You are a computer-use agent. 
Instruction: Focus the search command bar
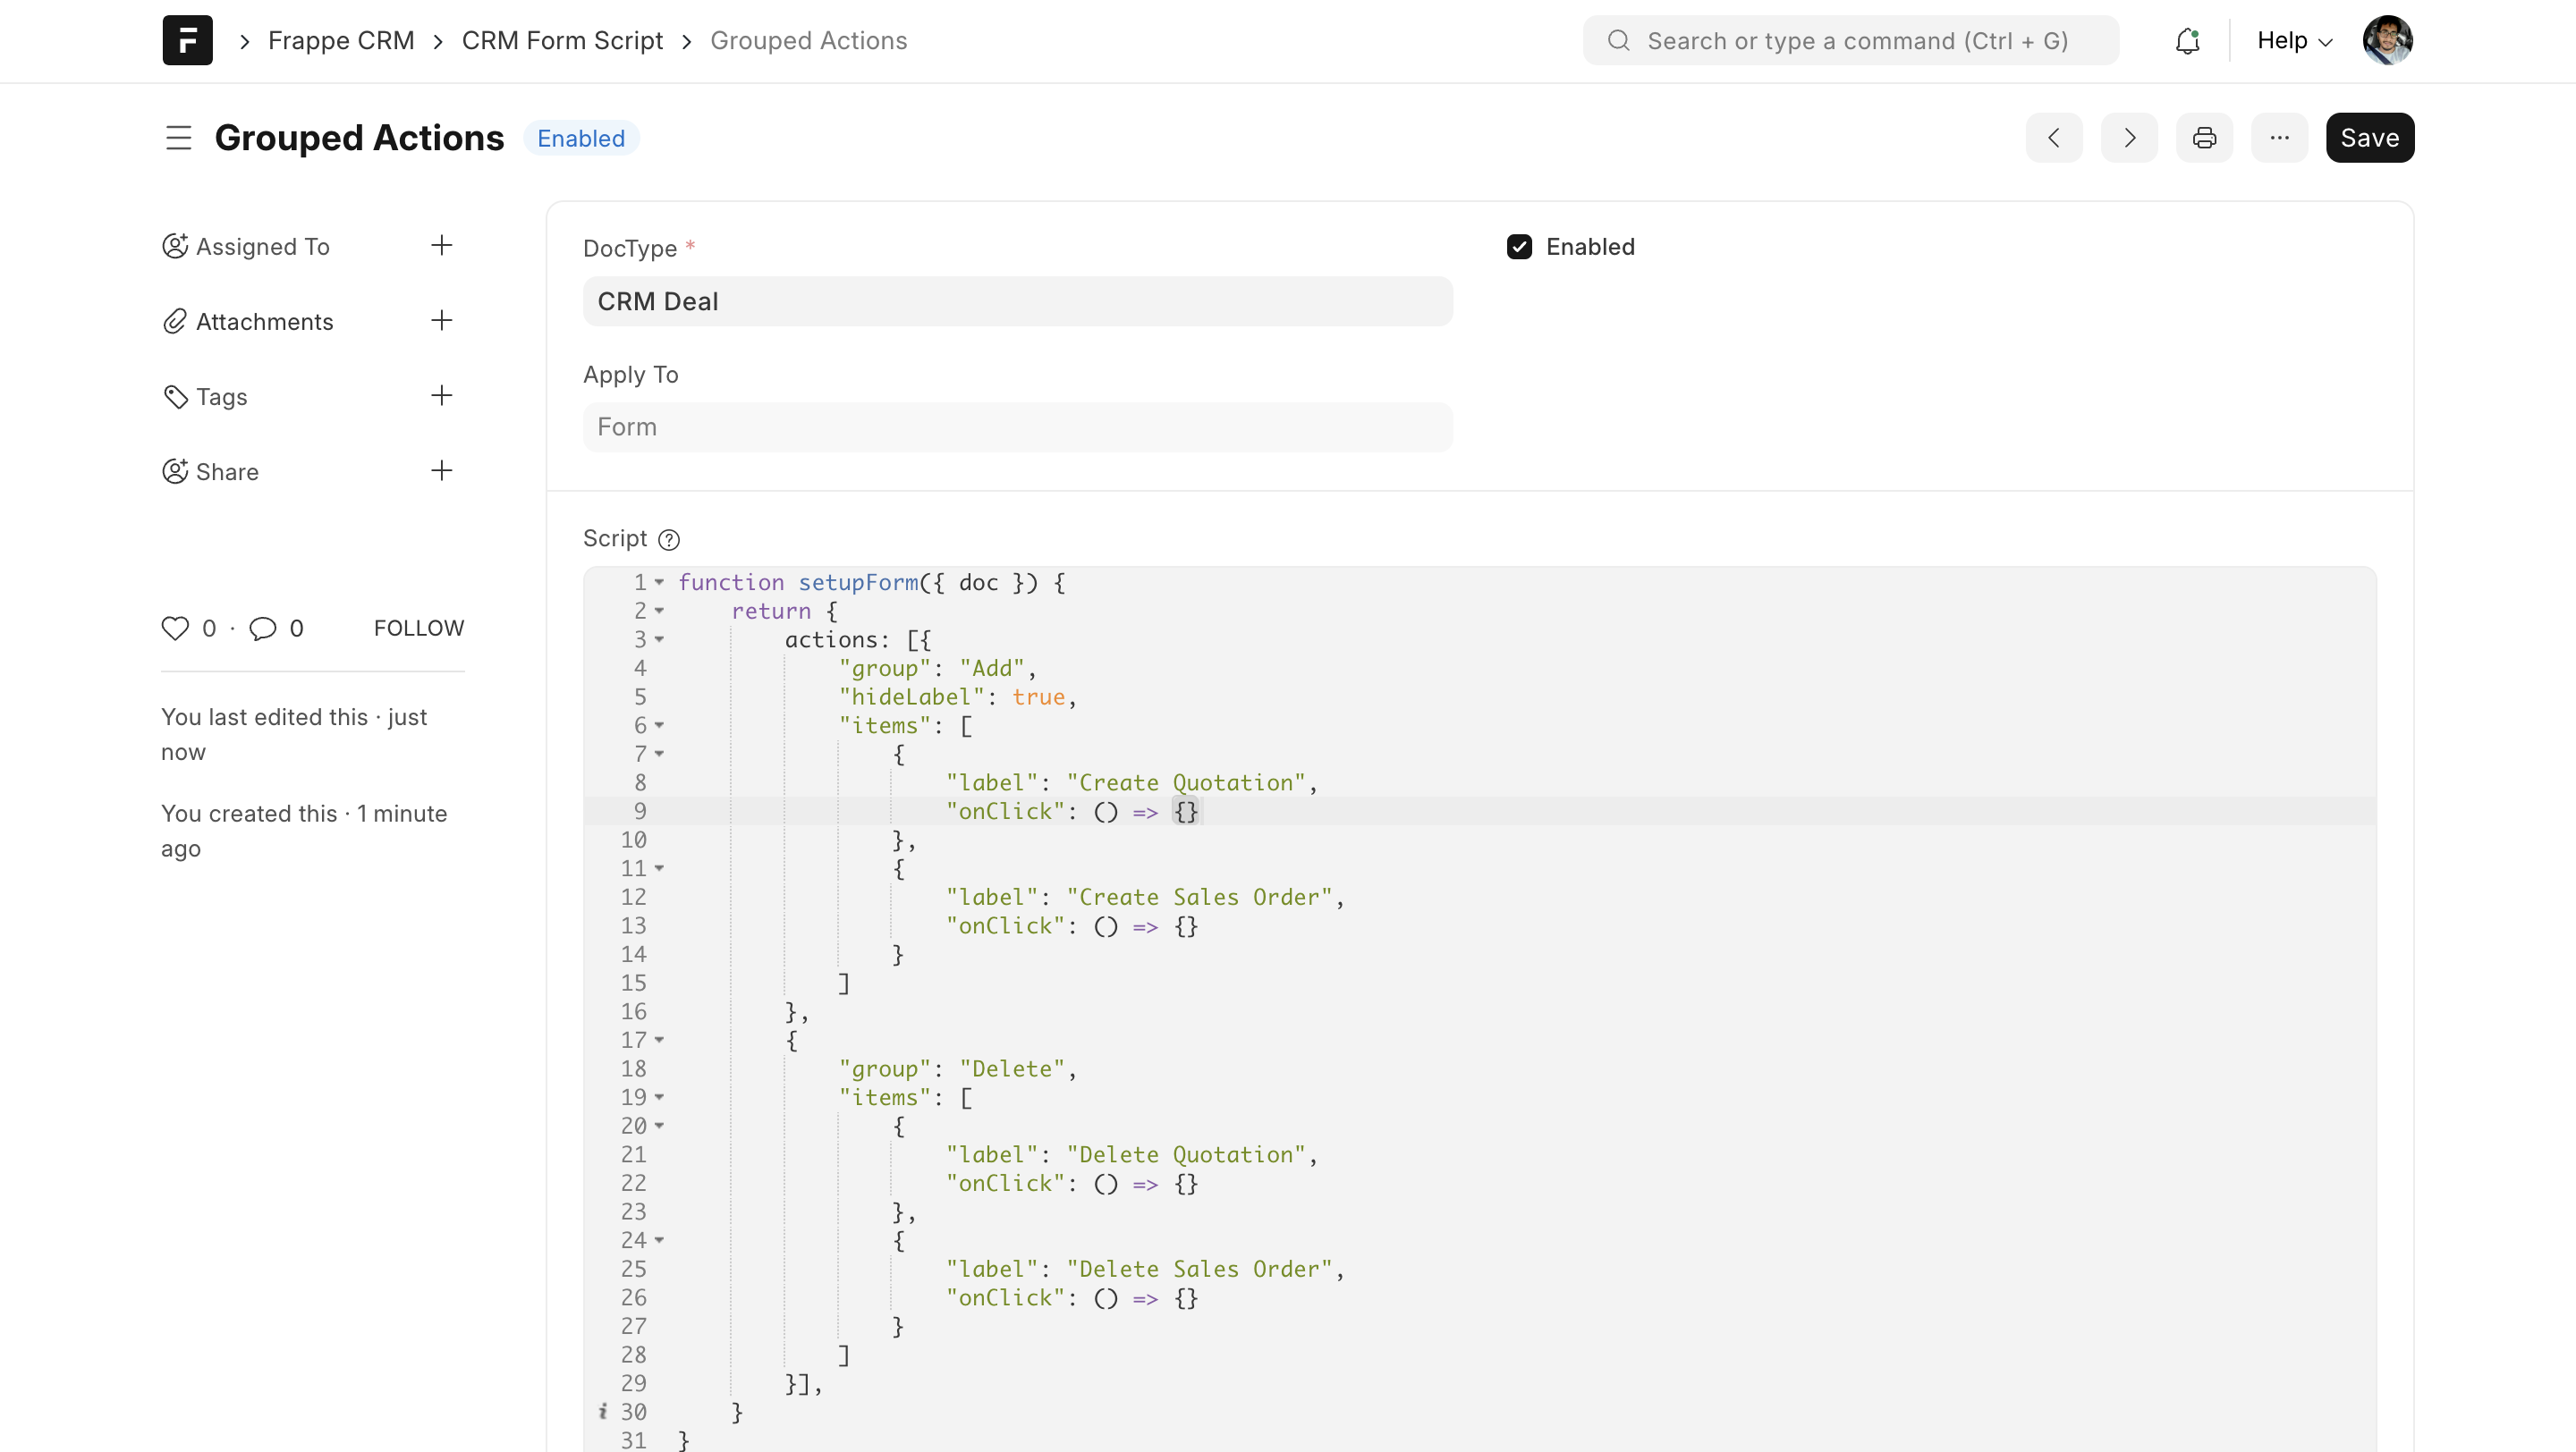[x=1850, y=41]
